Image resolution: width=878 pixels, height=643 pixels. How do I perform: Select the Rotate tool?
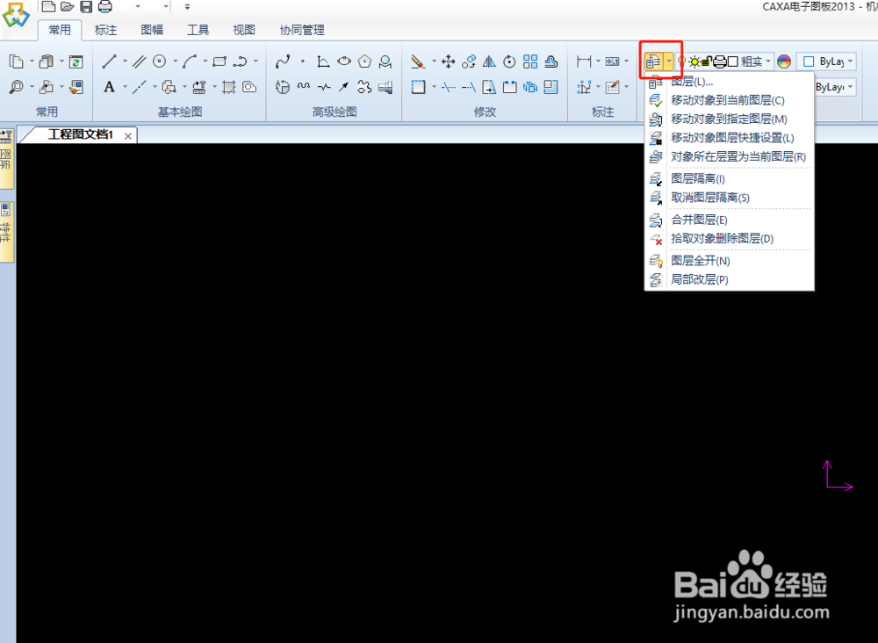point(509,61)
